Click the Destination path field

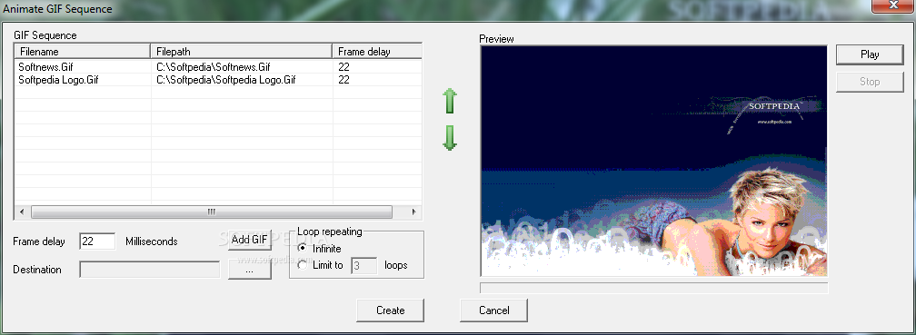150,270
